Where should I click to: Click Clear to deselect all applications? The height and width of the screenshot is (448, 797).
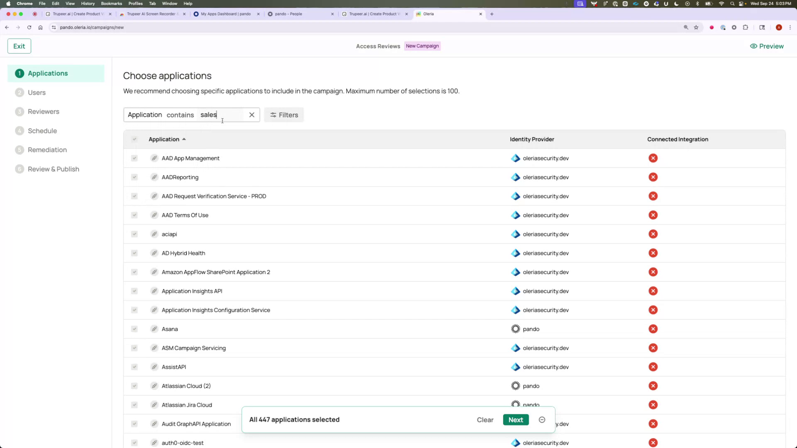[x=485, y=420]
